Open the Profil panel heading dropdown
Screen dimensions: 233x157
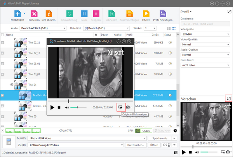click(186, 12)
